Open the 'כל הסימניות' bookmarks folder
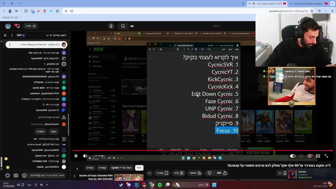Viewport: 336px width, 189px height. (10, 17)
